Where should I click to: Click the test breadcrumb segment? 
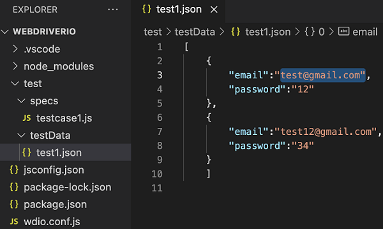point(153,32)
